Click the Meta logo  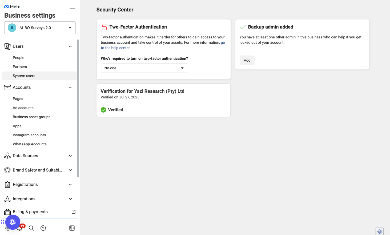coord(12,7)
